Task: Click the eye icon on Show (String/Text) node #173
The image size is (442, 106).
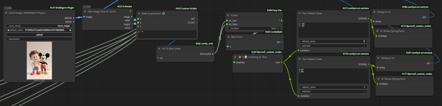Action: coord(382,31)
